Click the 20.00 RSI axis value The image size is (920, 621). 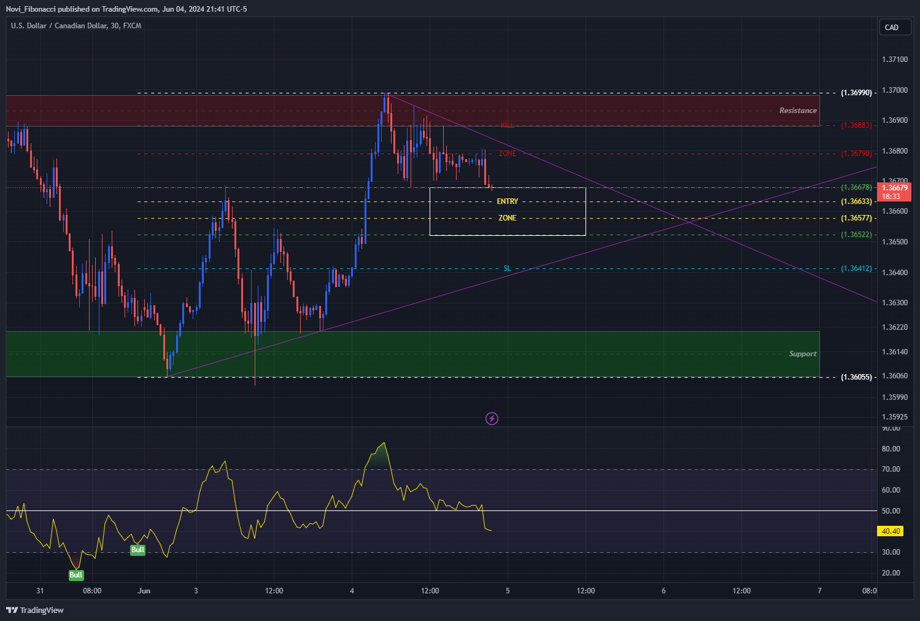(x=891, y=573)
